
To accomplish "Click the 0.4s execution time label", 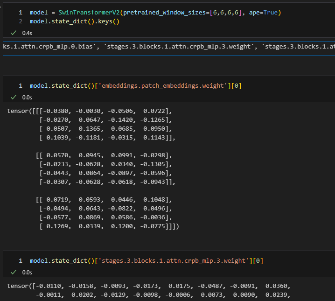I will click(x=27, y=33).
